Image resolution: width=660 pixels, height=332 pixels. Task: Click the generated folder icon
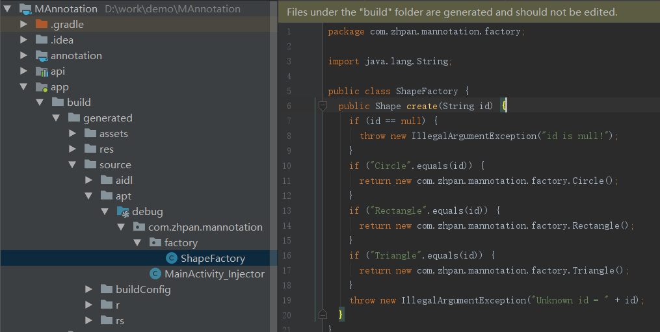pos(74,118)
